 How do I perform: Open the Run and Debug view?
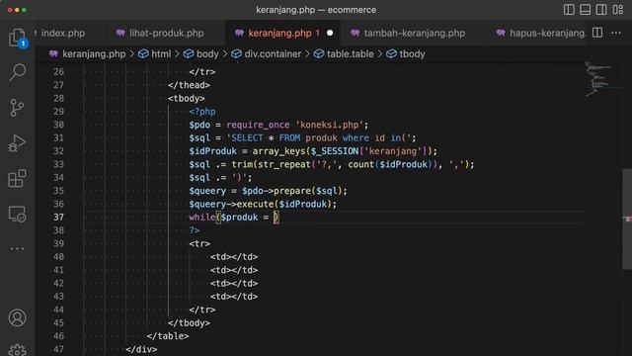coord(17,143)
